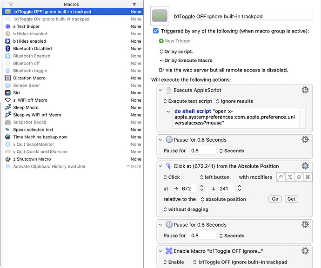Toggle the Command modifier for click
Screen dimensions: 321x268
308,177
